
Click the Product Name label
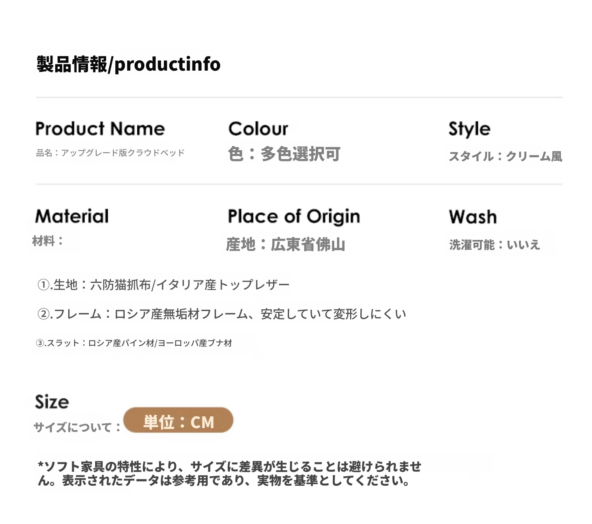tap(100, 129)
